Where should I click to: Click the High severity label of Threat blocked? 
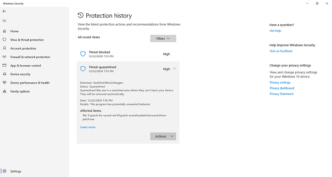[x=166, y=54]
